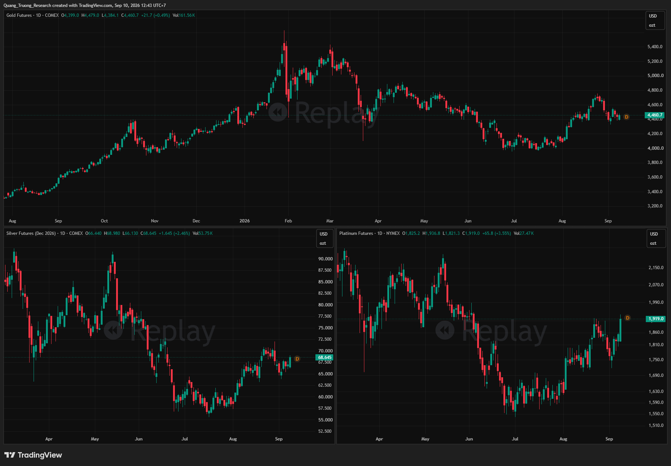Click the 1,919.0 price label on Platinum axis
This screenshot has height=466, width=671.
(656, 319)
